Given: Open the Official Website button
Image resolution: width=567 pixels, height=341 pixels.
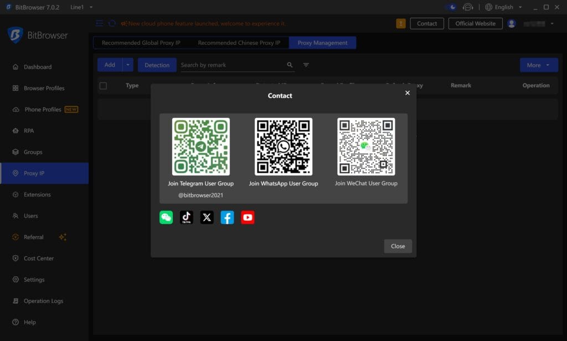Looking at the screenshot, I should coord(475,23).
